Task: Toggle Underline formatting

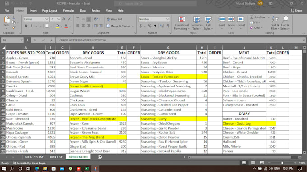Action: [x=37, y=26]
